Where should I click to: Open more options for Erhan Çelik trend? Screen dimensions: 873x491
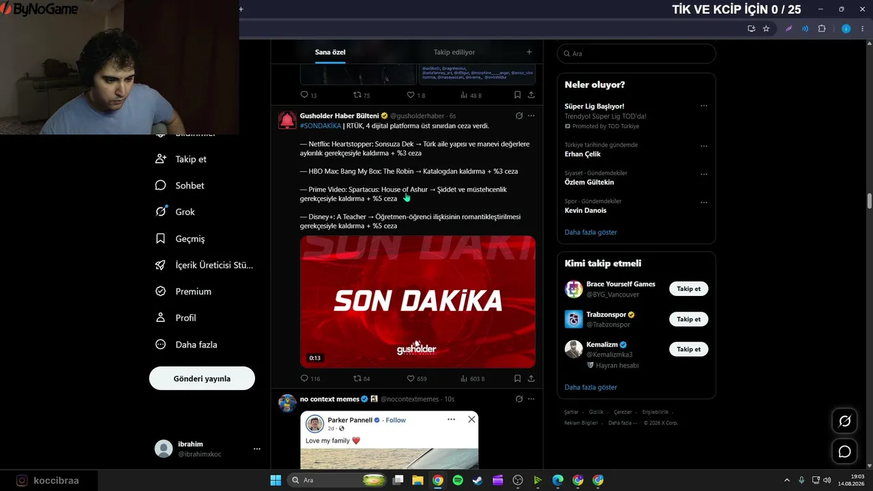[x=704, y=146]
